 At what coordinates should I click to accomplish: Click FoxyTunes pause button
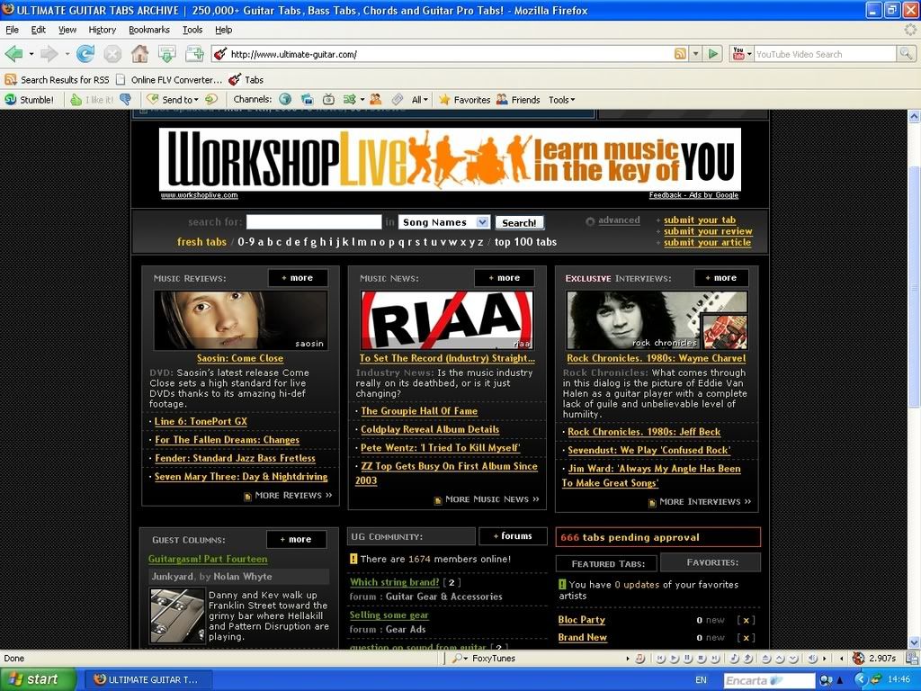(x=688, y=659)
